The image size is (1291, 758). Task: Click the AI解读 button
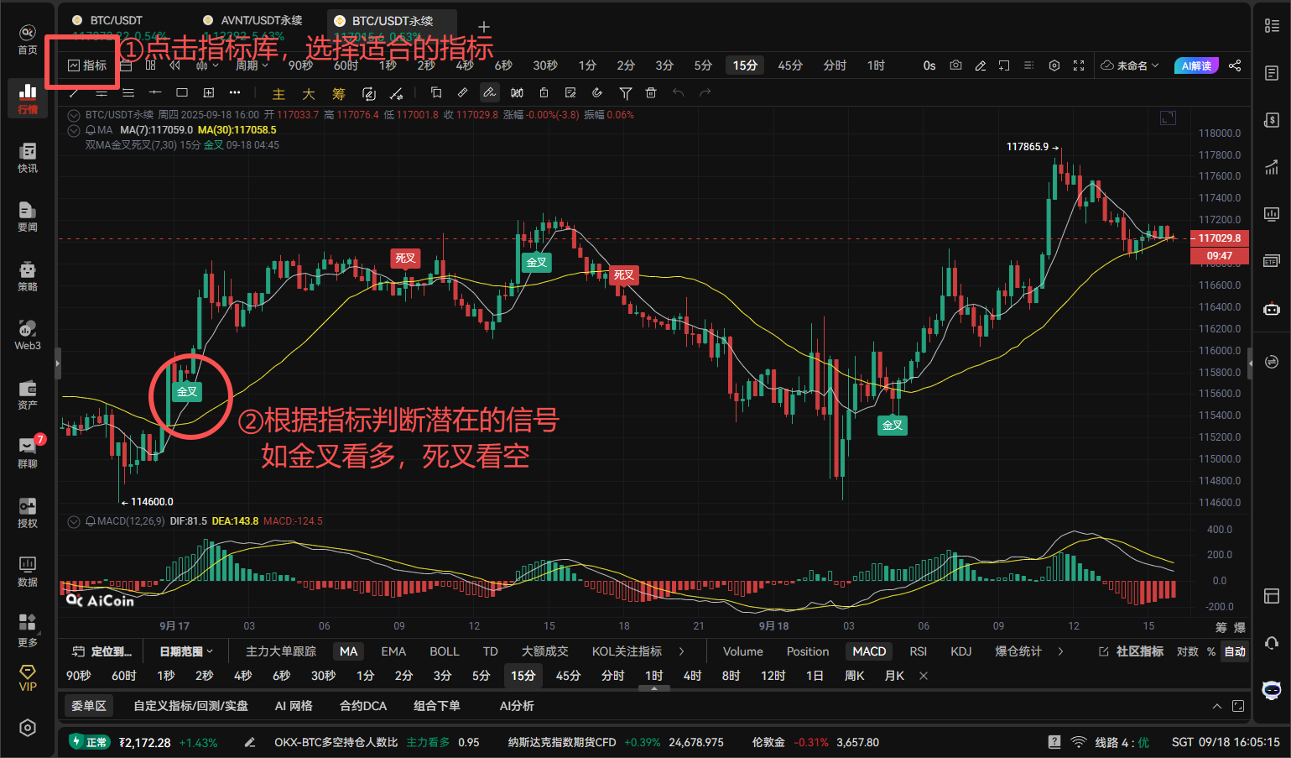1196,65
